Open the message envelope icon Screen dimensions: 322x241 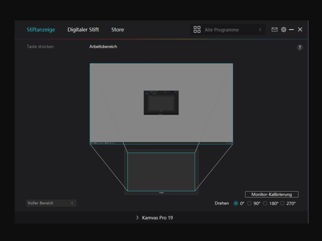click(x=275, y=29)
